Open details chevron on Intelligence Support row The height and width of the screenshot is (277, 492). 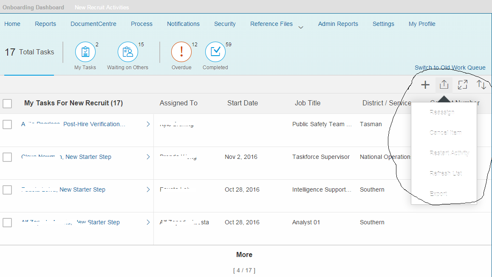(148, 189)
